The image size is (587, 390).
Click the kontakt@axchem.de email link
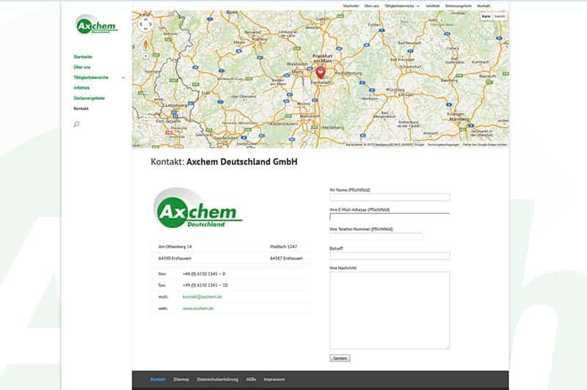point(203,297)
